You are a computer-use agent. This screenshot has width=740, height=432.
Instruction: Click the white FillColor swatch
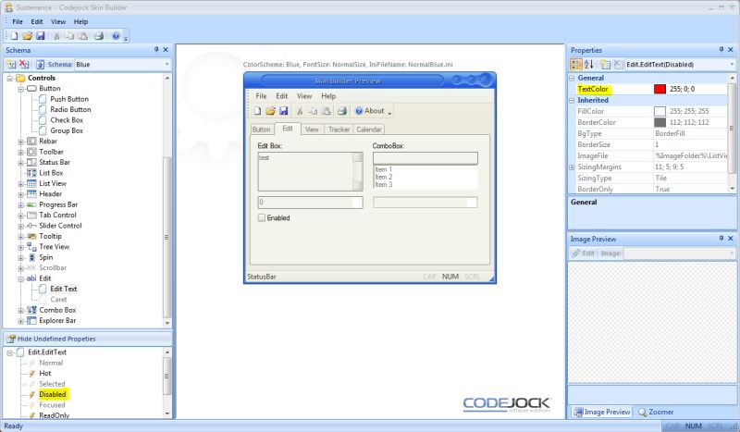click(660, 111)
